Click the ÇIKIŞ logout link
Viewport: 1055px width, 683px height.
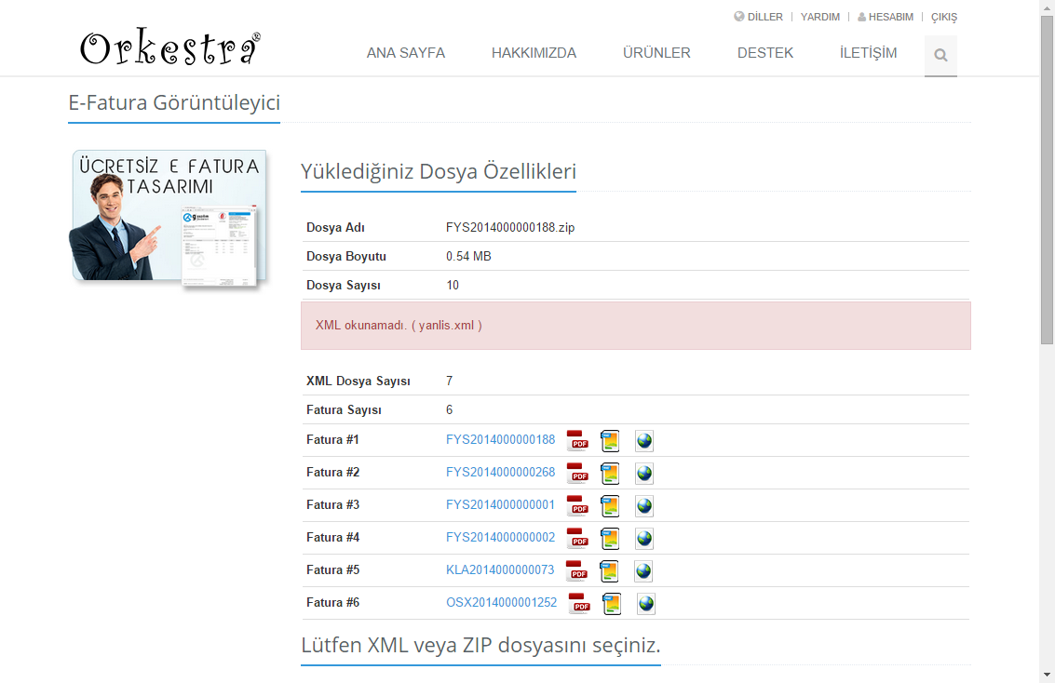[943, 16]
